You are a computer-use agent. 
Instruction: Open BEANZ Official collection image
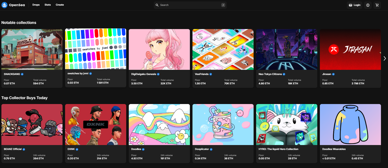32,124
